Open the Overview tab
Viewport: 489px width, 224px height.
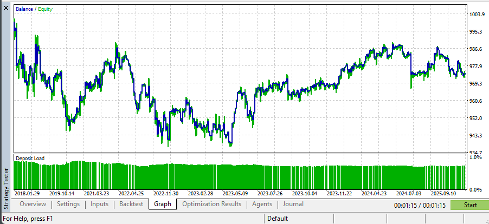pyautogui.click(x=33, y=204)
